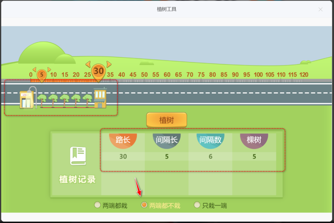Image resolution: width=334 pixels, height=223 pixels.
Task: Select the 两端都不栽 radio button
Action: tap(144, 205)
